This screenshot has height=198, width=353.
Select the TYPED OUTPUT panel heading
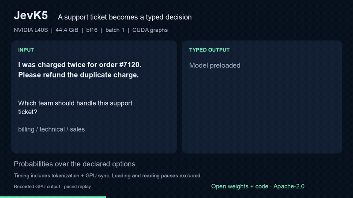tap(209, 50)
